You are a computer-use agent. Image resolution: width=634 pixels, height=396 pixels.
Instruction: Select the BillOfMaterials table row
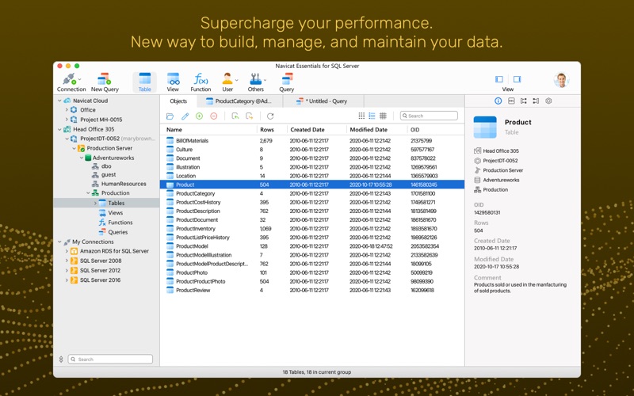pos(312,141)
